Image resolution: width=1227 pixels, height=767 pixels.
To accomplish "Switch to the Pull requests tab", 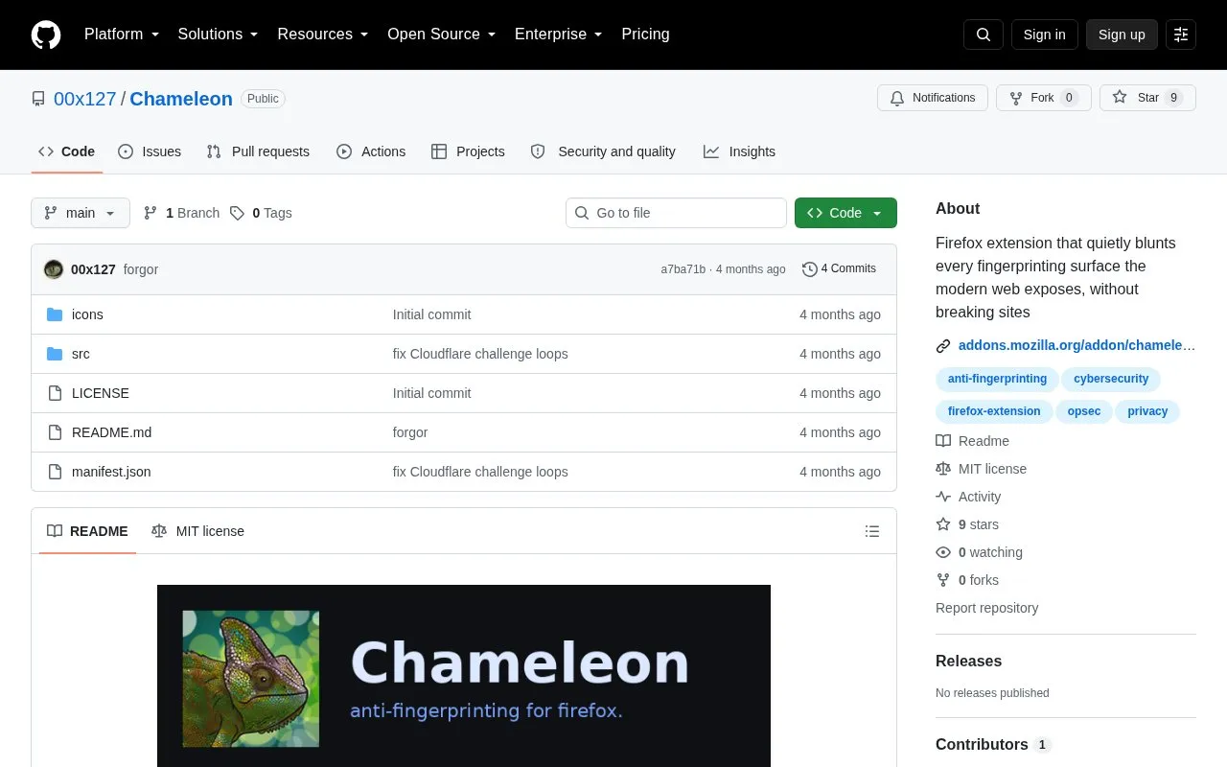I will [x=258, y=151].
